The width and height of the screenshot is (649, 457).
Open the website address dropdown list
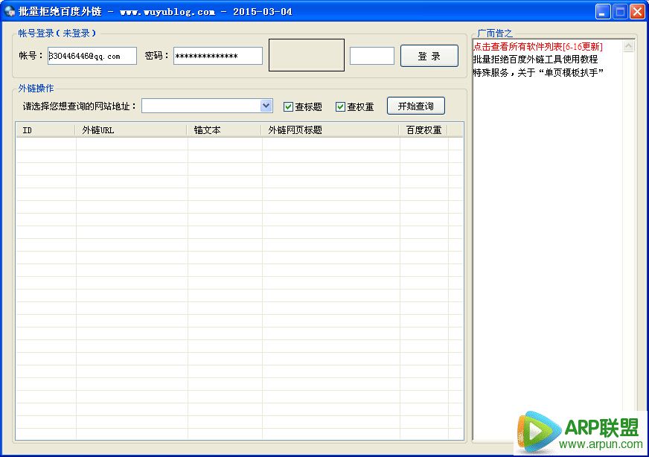point(267,106)
